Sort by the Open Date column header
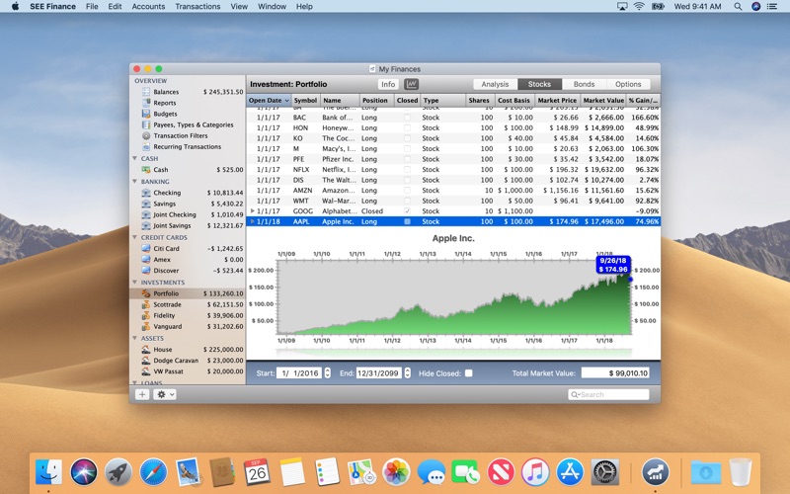The image size is (790, 494). click(x=269, y=101)
